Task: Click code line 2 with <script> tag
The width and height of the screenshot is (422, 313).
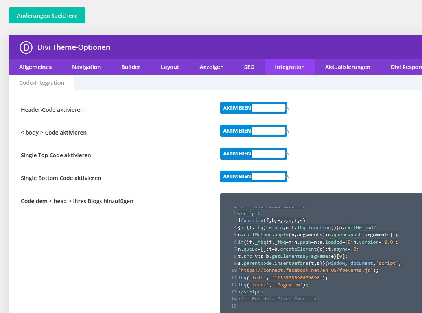Action: pyautogui.click(x=249, y=213)
